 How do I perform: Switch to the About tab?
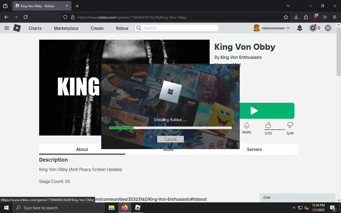tap(82, 149)
